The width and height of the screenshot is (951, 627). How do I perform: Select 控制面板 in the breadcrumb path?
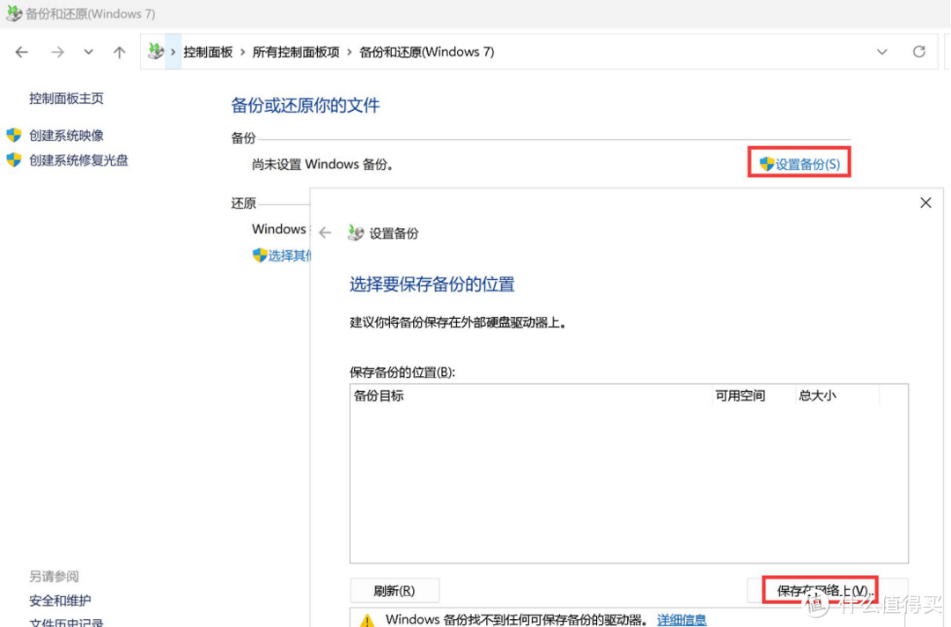tap(208, 52)
